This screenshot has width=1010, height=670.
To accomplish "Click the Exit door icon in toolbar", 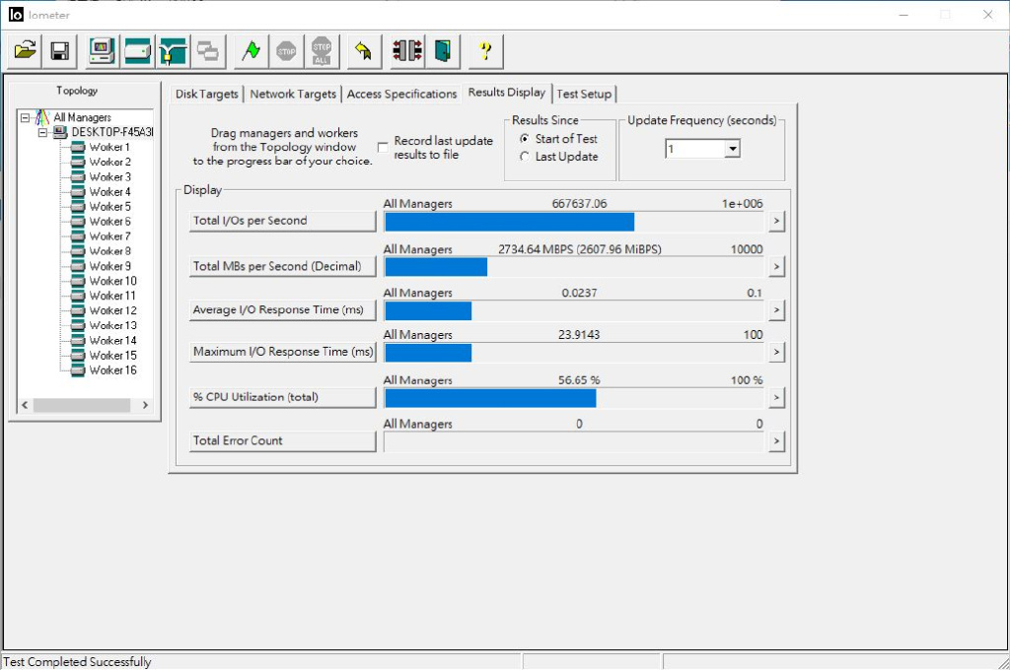I will pos(443,50).
